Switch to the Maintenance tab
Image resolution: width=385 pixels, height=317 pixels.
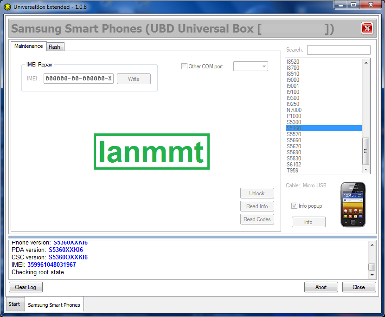28,46
